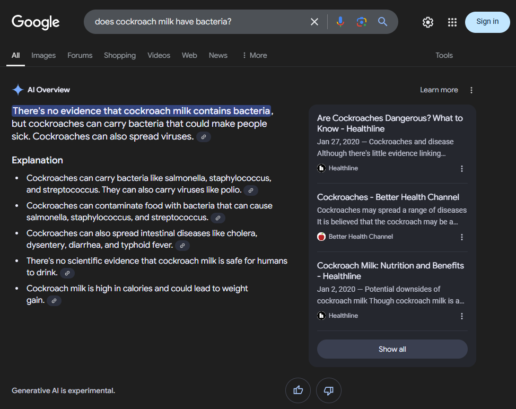Click the Show all sources button
Image resolution: width=516 pixels, height=409 pixels.
tap(392, 349)
